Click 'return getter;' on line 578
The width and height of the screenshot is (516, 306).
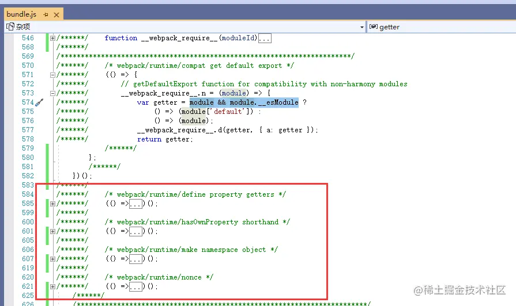pyautogui.click(x=165, y=139)
